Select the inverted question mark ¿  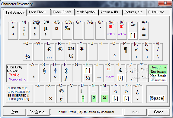click(137, 92)
